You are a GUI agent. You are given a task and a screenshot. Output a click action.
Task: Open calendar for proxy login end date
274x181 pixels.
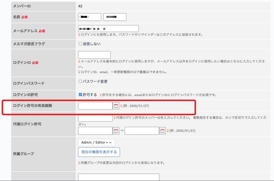pyautogui.click(x=162, y=131)
